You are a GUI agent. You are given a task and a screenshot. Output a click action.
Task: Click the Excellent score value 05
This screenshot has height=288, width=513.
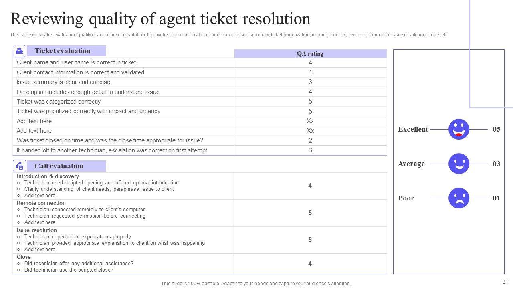[x=496, y=129]
